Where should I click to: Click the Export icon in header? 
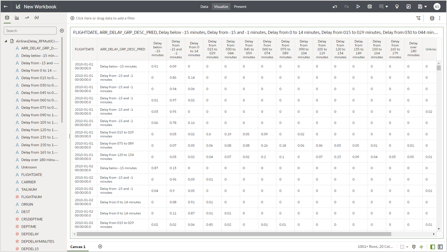point(408,7)
